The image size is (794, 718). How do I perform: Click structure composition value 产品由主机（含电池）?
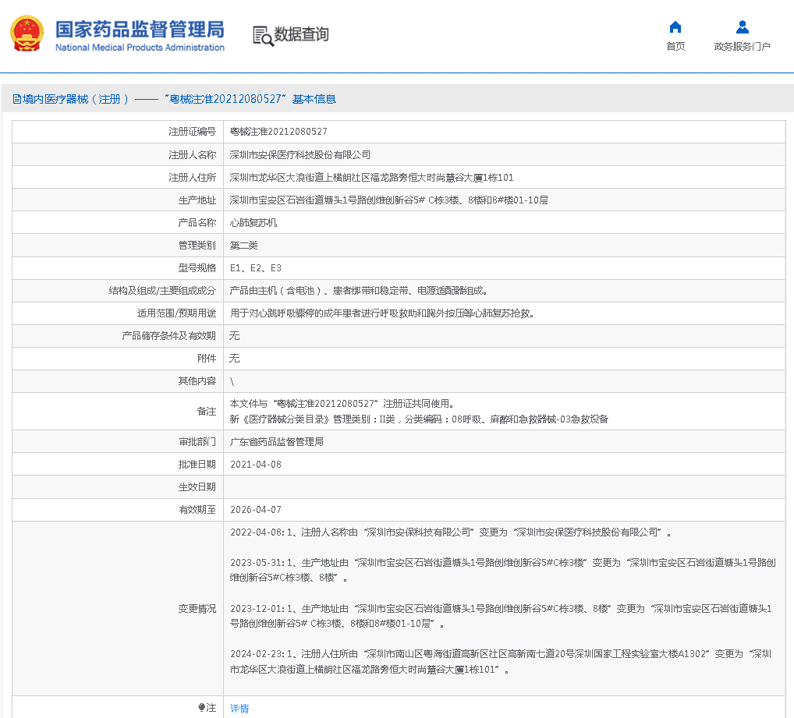[x=359, y=291]
